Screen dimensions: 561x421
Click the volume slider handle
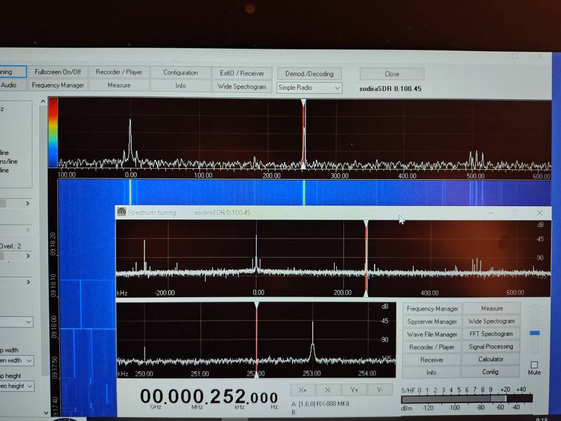click(535, 333)
